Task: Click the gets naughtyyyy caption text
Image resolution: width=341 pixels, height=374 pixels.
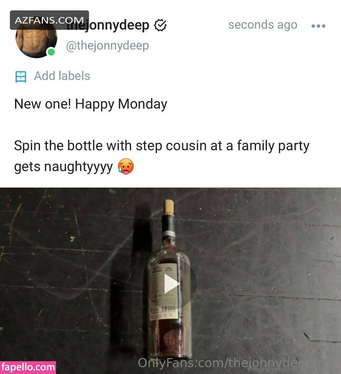Action: pyautogui.click(x=63, y=167)
